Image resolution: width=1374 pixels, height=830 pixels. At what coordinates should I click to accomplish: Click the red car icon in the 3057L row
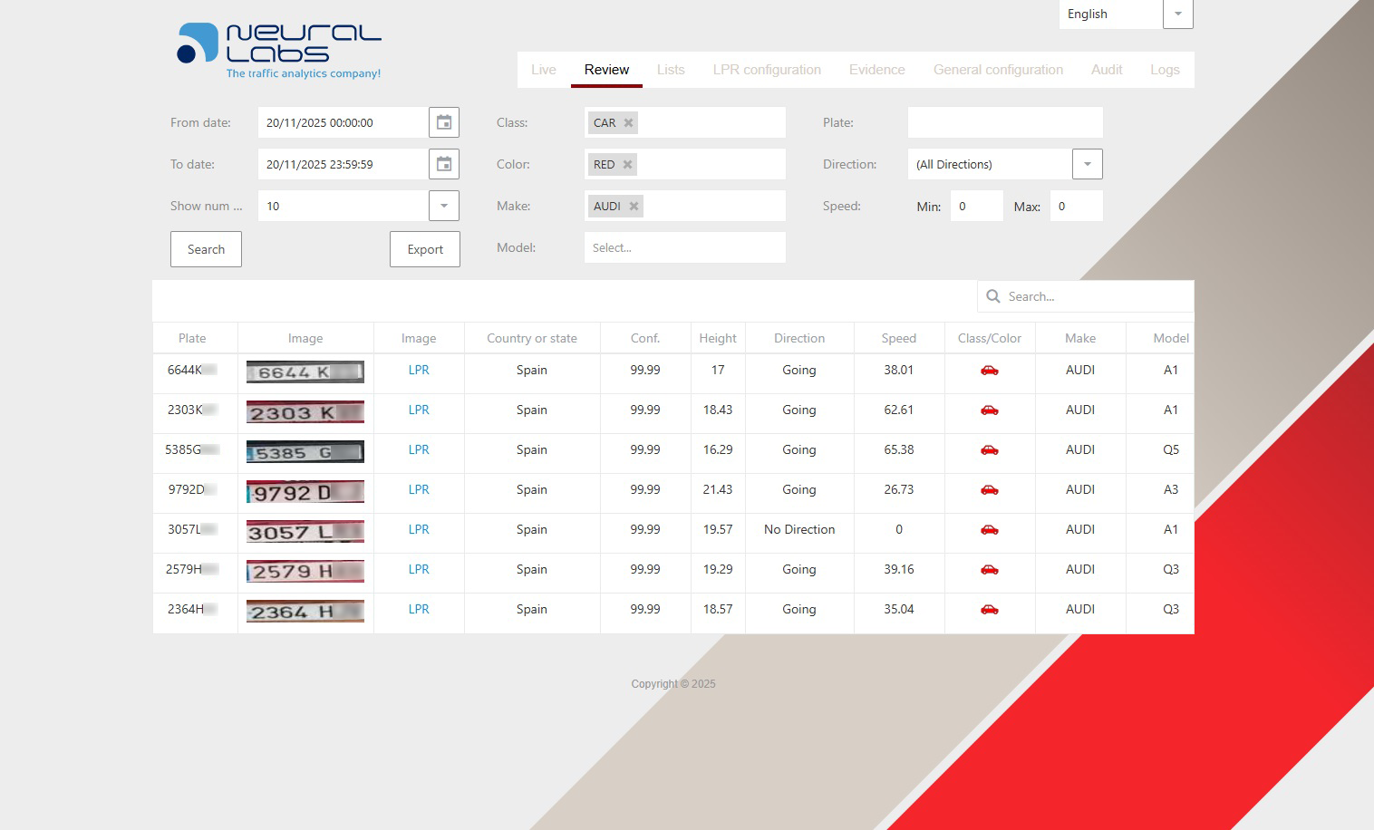(989, 530)
